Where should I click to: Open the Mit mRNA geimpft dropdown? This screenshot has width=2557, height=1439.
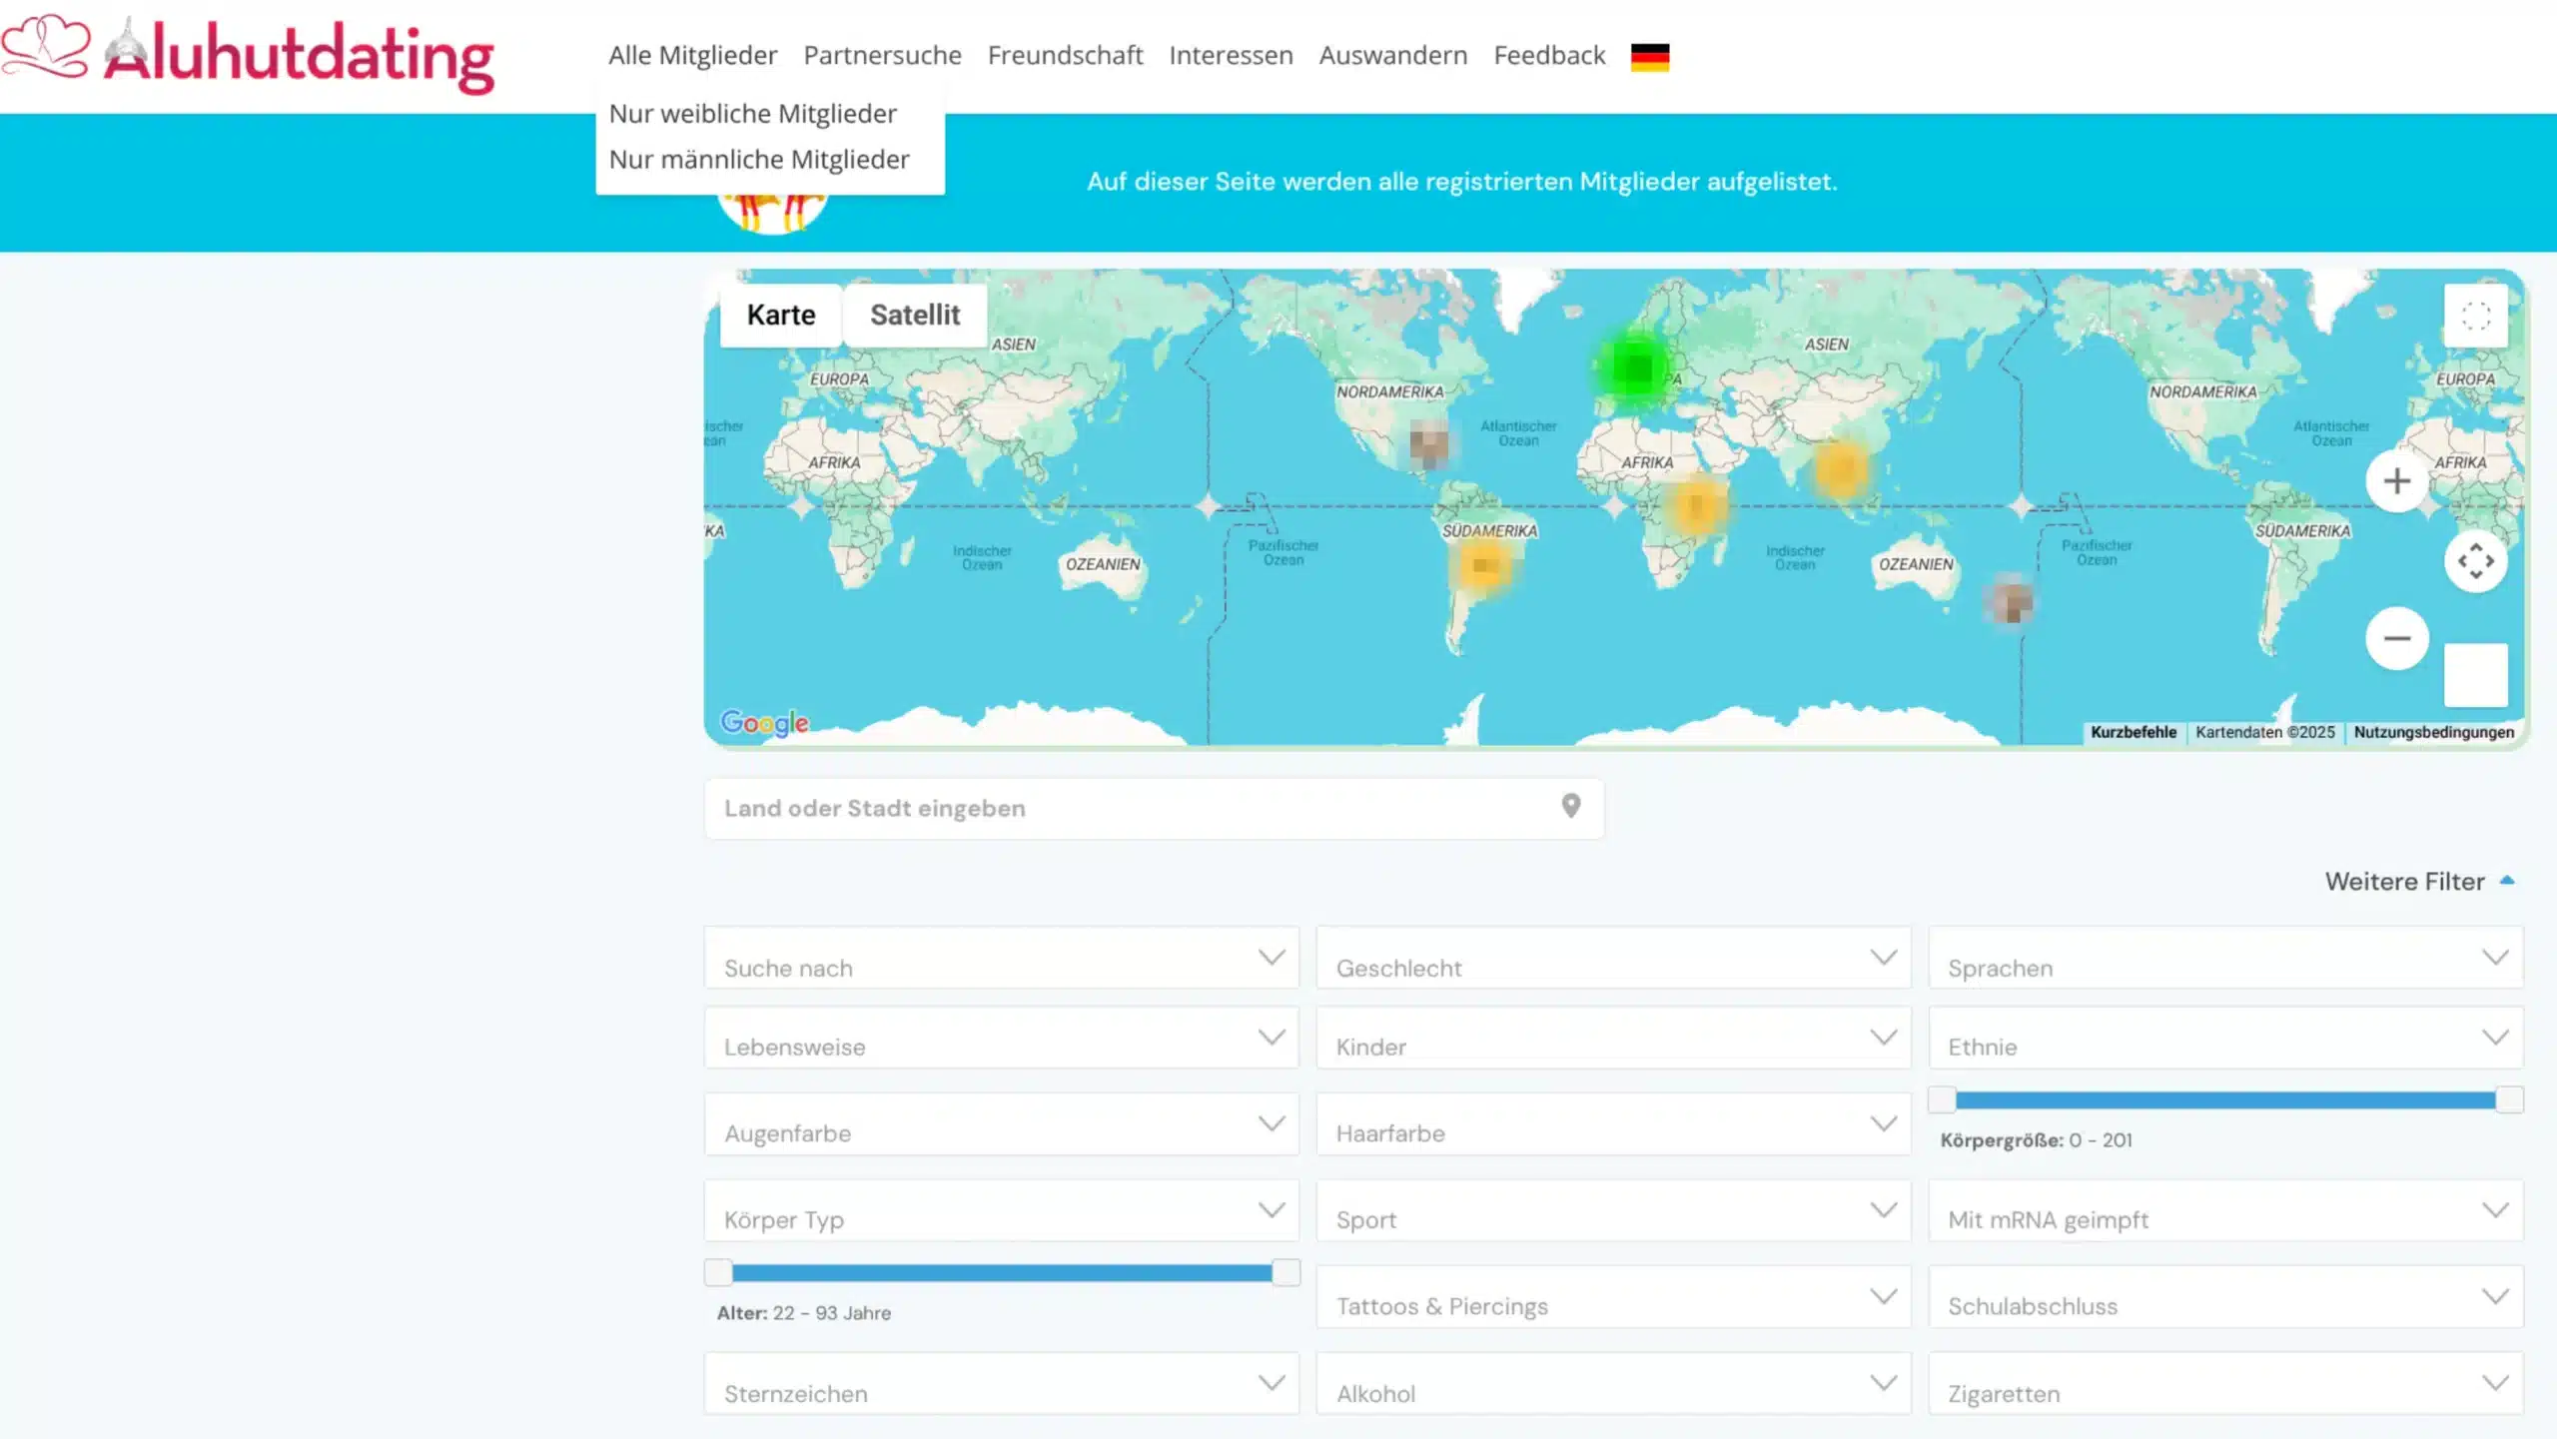[2224, 1211]
